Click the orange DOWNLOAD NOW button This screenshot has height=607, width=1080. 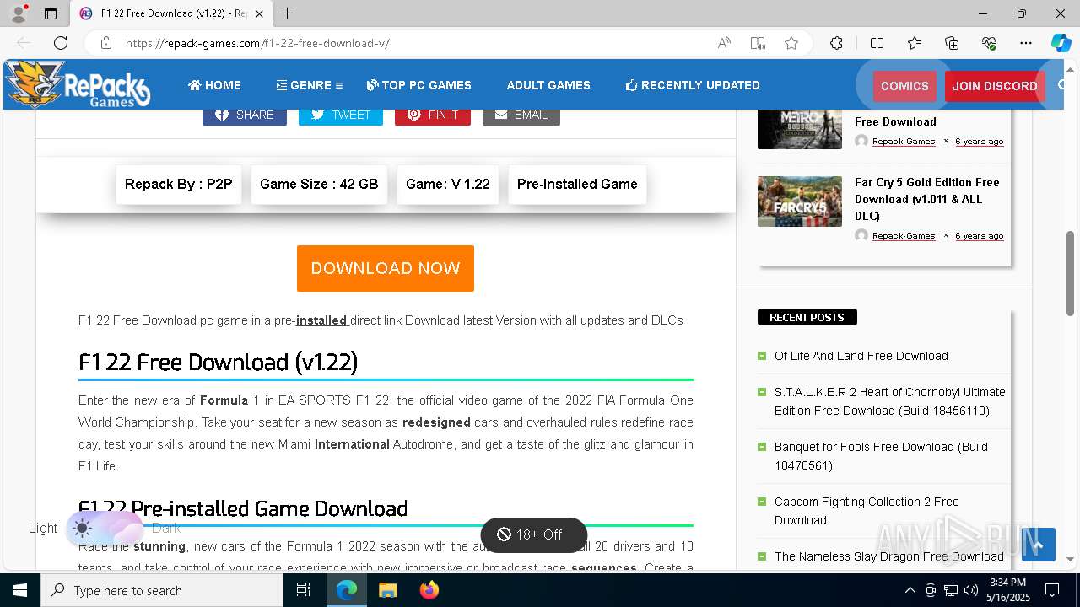click(x=386, y=268)
